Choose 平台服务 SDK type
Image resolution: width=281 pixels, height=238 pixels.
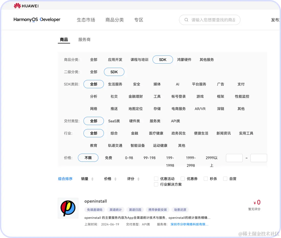click(x=199, y=84)
